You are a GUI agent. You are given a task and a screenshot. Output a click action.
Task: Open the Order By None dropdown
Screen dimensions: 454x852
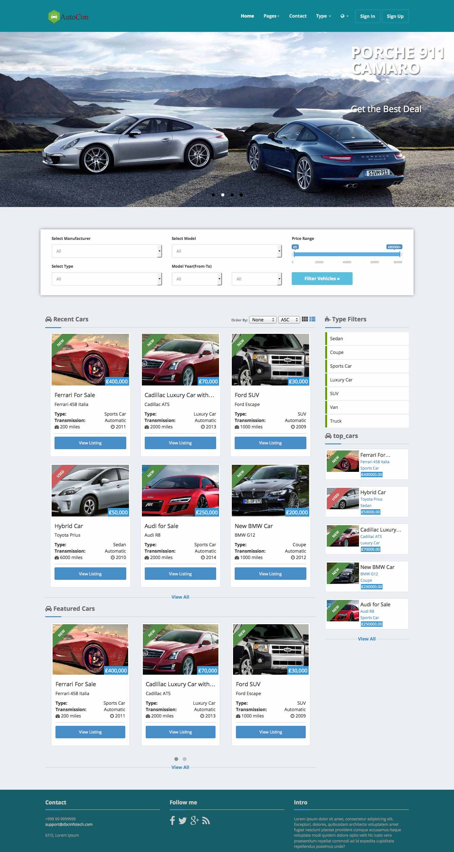263,319
